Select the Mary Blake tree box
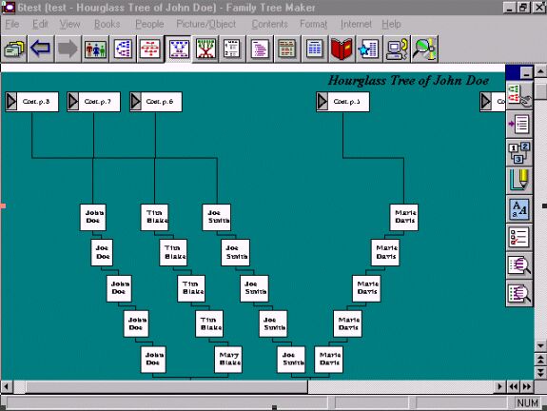Viewport: 547px width, 411px height. [x=228, y=360]
